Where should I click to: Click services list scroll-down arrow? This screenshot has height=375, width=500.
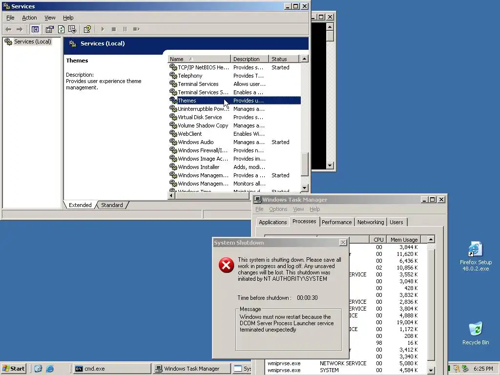tap(305, 188)
